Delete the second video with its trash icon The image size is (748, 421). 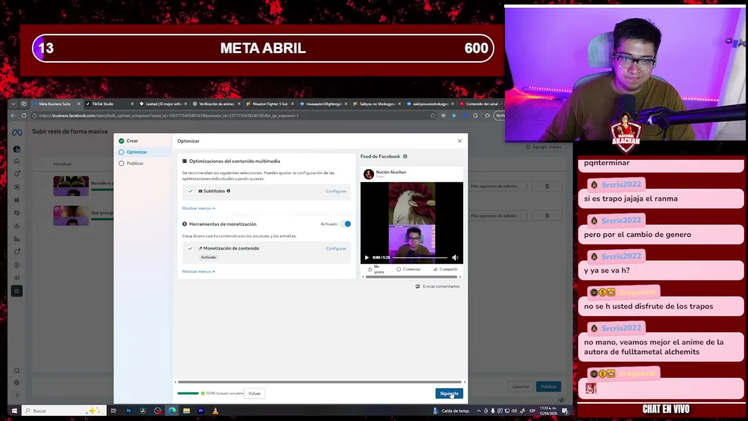(x=547, y=216)
